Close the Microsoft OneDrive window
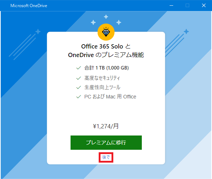Screen dimensions: 212x179 (204, 6)
